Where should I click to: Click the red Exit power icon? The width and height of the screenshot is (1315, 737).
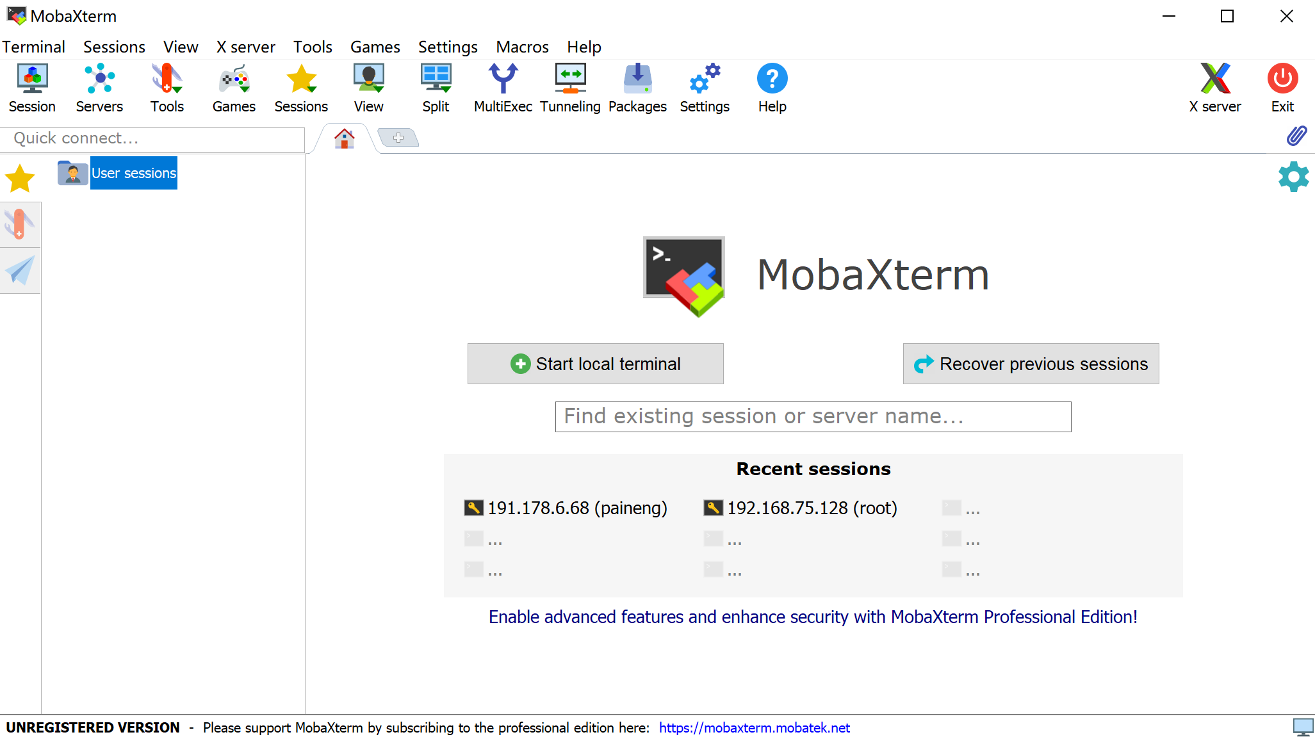point(1282,88)
